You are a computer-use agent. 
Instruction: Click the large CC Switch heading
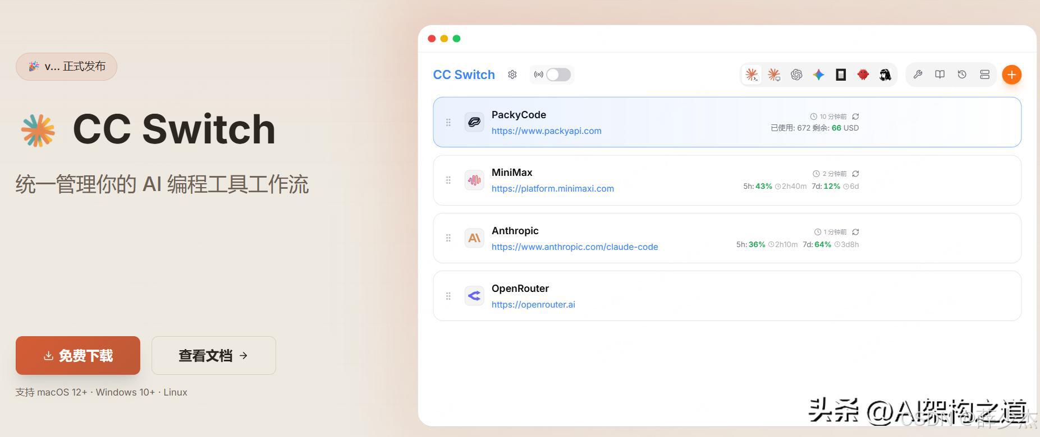click(174, 129)
